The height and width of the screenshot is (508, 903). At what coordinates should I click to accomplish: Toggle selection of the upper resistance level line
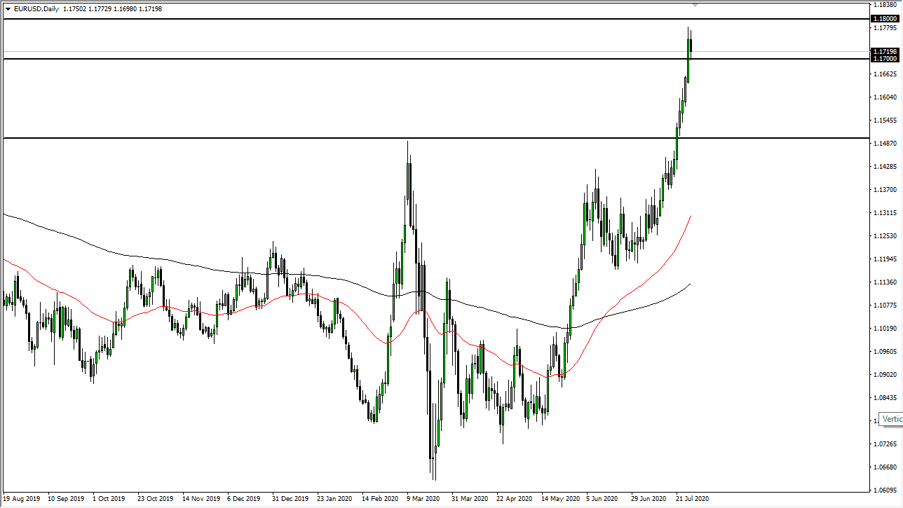coord(280,20)
